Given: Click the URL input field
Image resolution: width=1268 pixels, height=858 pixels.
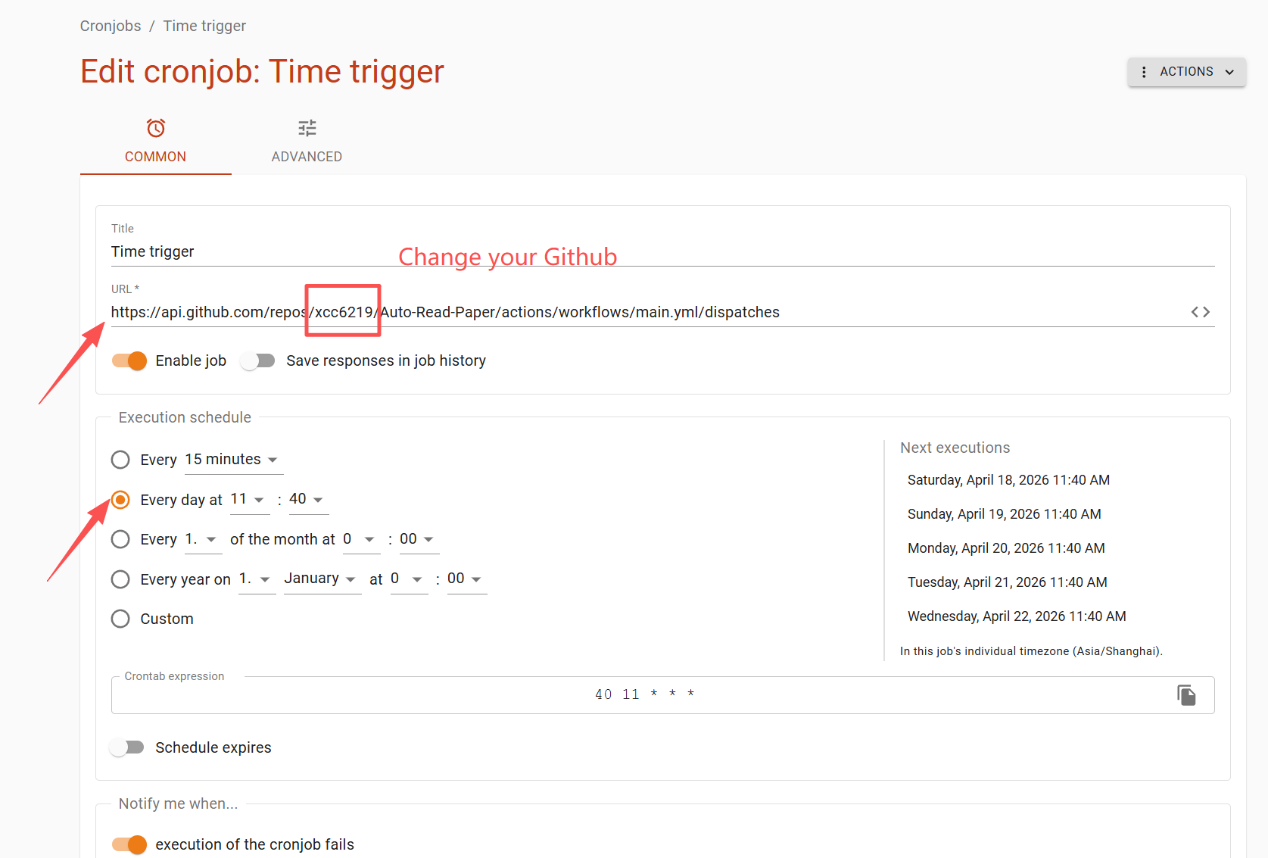Looking at the screenshot, I should [647, 312].
